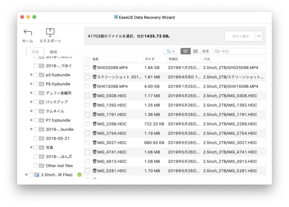289x207 pixels.
Task: Expand the サムネイル folder
Action: point(31,111)
